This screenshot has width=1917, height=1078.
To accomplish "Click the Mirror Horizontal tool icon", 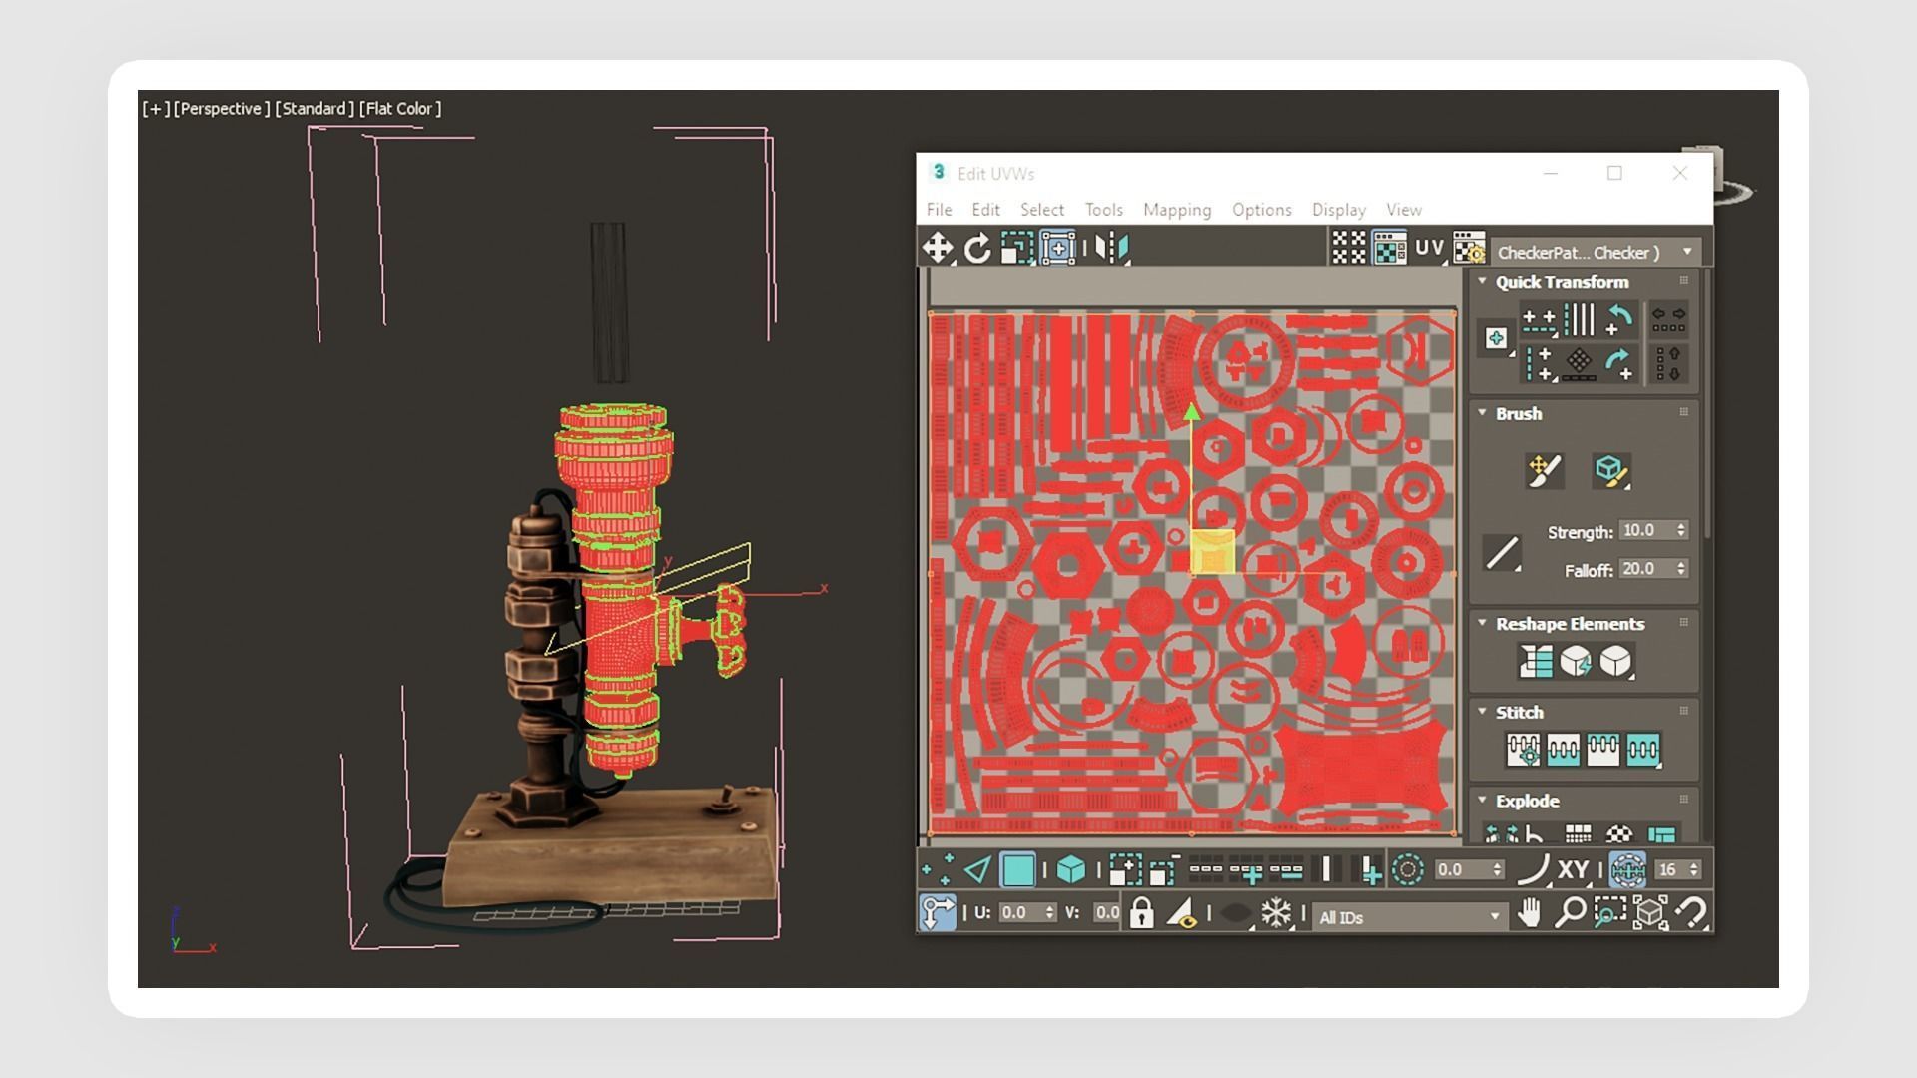I will coord(1111,248).
